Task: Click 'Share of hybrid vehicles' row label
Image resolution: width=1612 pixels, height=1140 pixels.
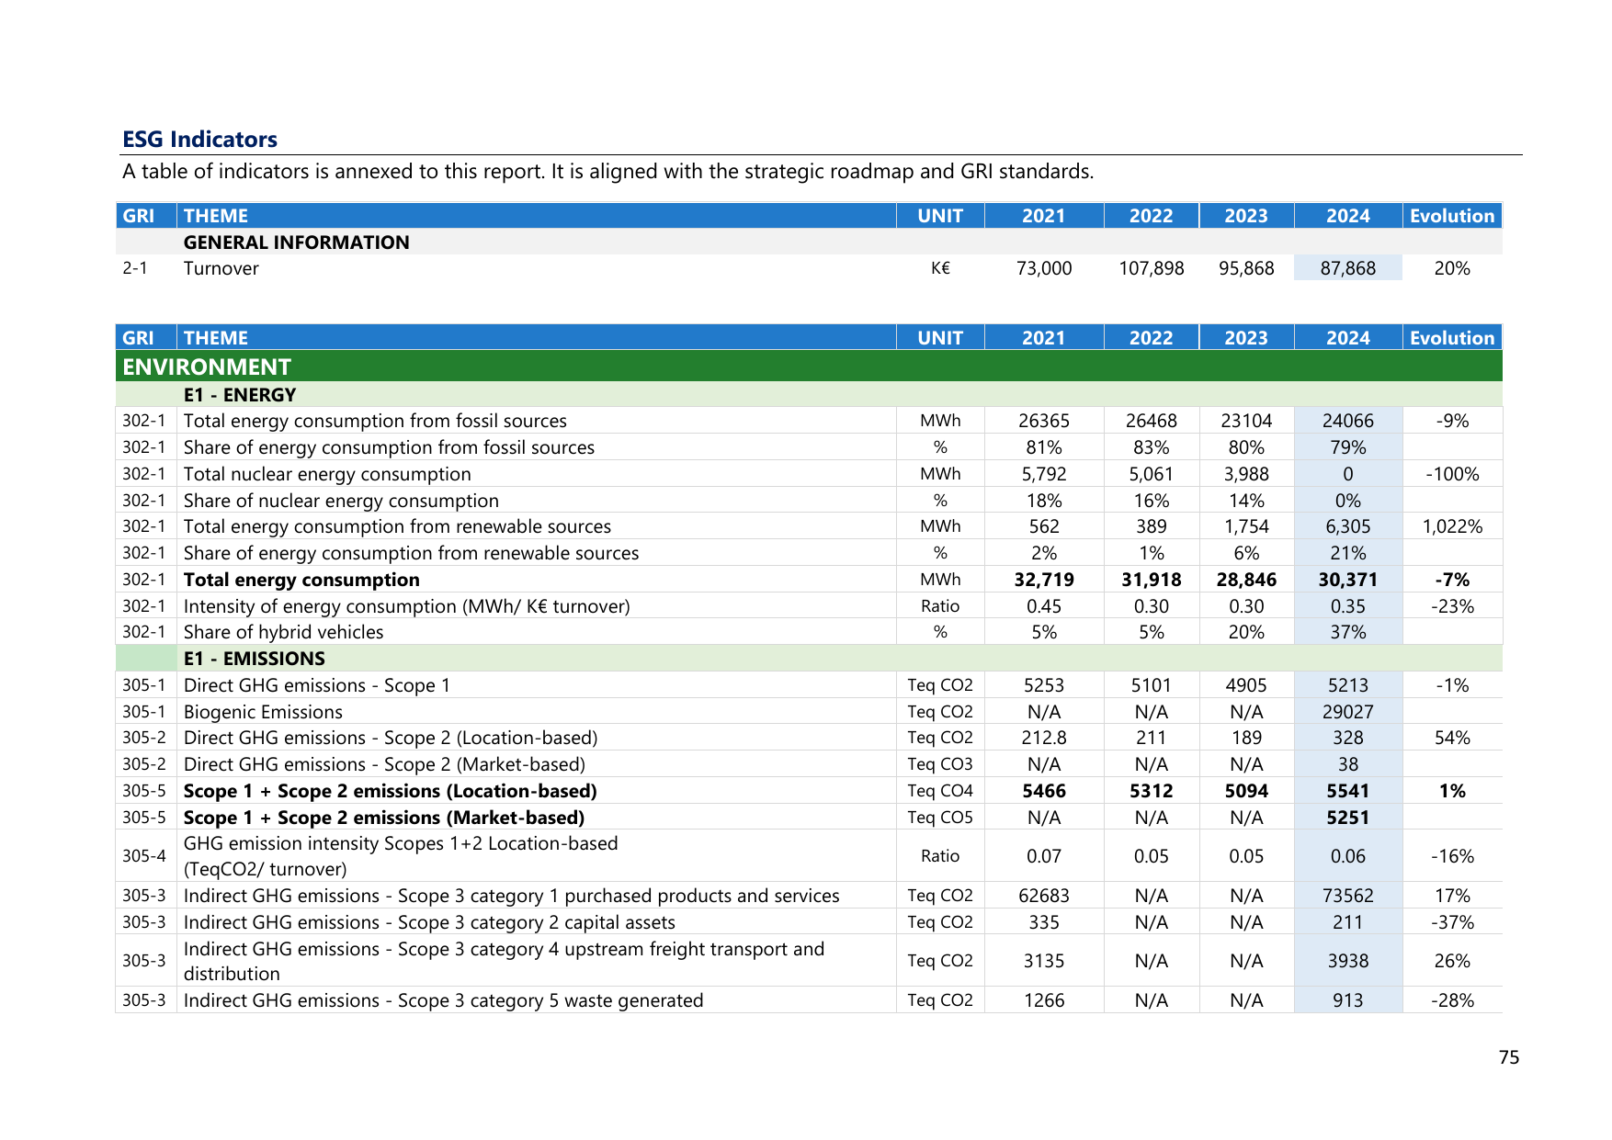Action: 283,632
